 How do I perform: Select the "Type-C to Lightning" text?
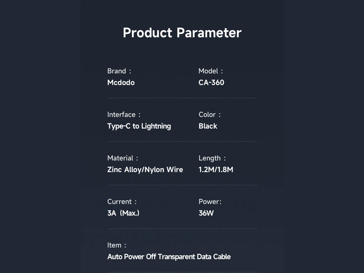pyautogui.click(x=139, y=126)
